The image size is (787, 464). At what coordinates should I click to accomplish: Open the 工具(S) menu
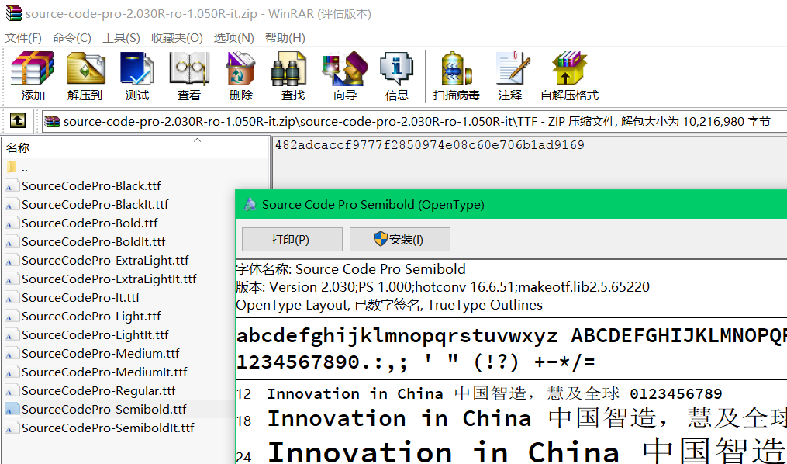click(121, 38)
